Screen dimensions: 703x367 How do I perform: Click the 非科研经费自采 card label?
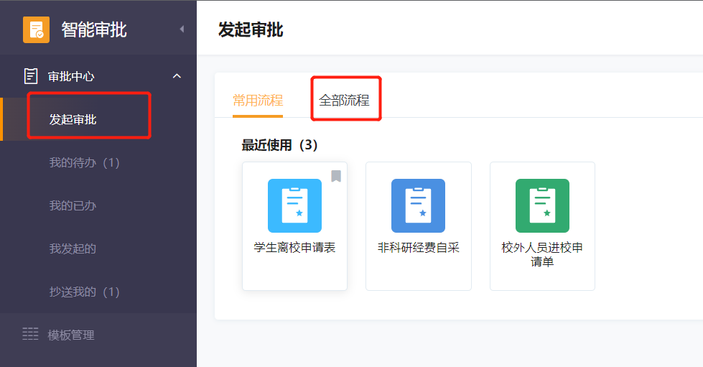pyautogui.click(x=418, y=248)
